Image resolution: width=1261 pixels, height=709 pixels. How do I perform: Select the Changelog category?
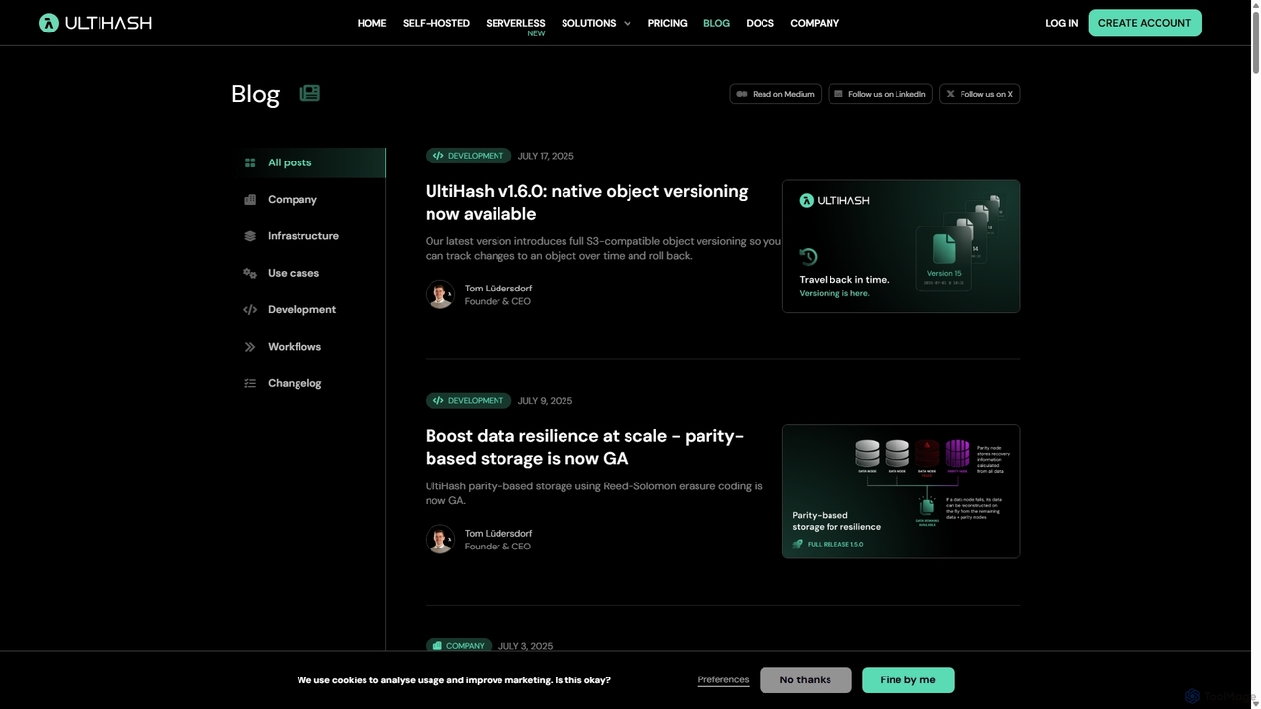point(309,383)
